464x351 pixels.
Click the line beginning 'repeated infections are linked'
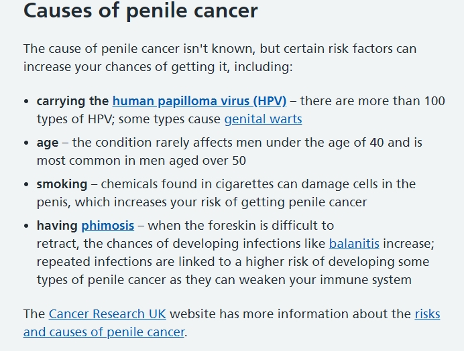point(233,262)
